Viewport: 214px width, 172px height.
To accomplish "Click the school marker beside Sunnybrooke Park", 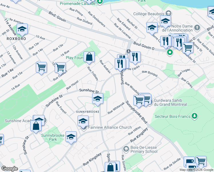I will pos(71,137).
